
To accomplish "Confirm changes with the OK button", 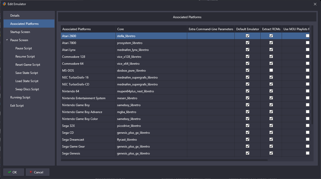I will coord(14,172).
